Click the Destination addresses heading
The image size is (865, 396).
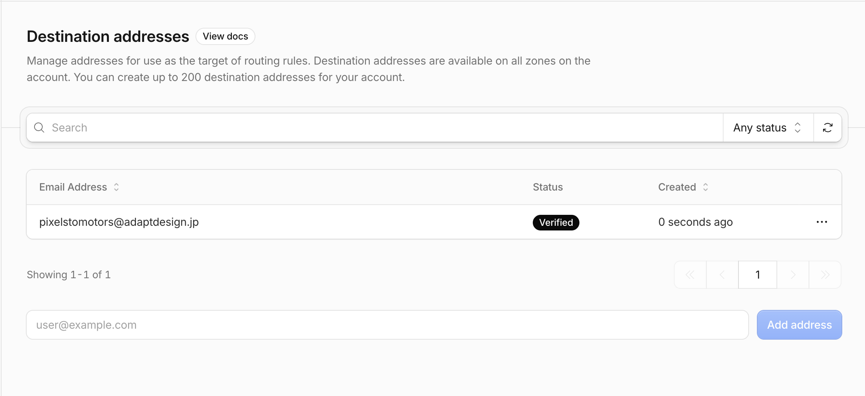(x=108, y=36)
